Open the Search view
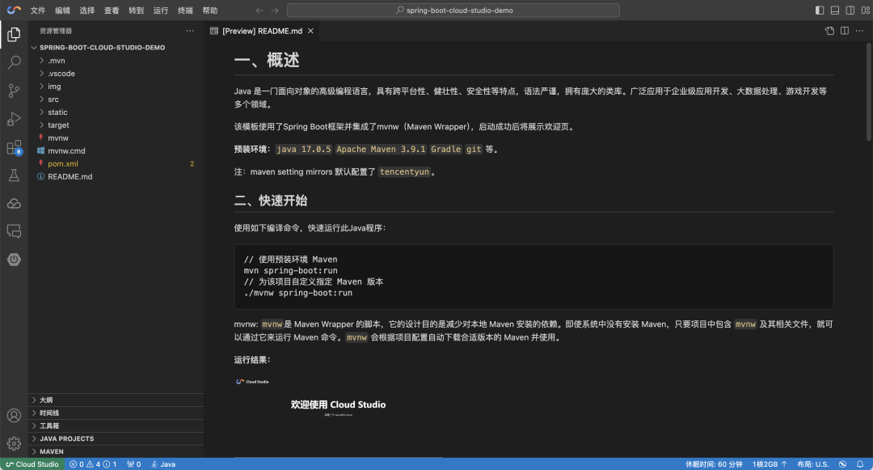Image resolution: width=873 pixels, height=470 pixels. (13, 62)
